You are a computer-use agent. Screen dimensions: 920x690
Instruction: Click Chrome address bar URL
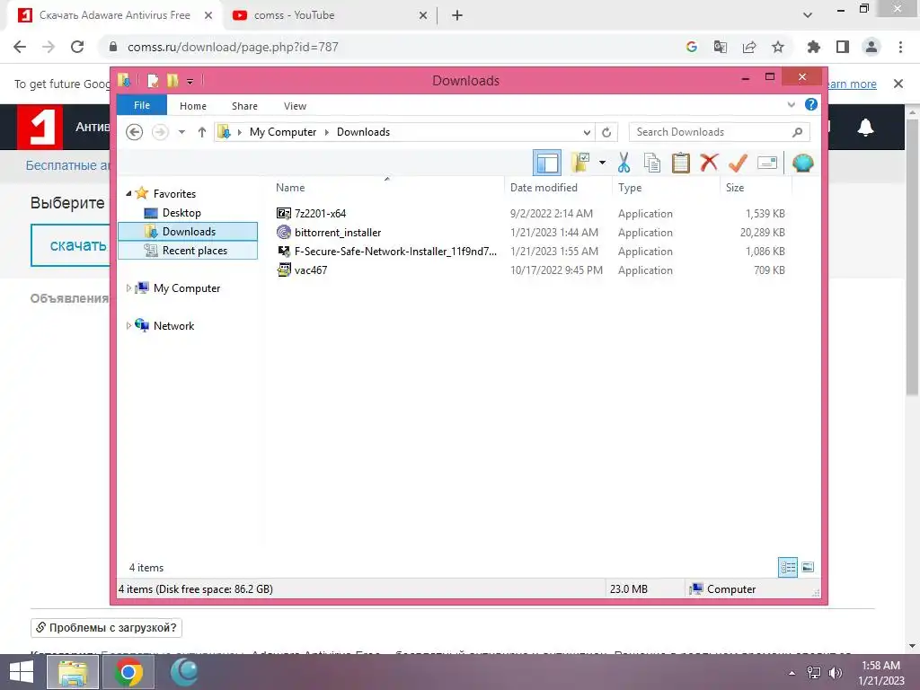tap(233, 47)
